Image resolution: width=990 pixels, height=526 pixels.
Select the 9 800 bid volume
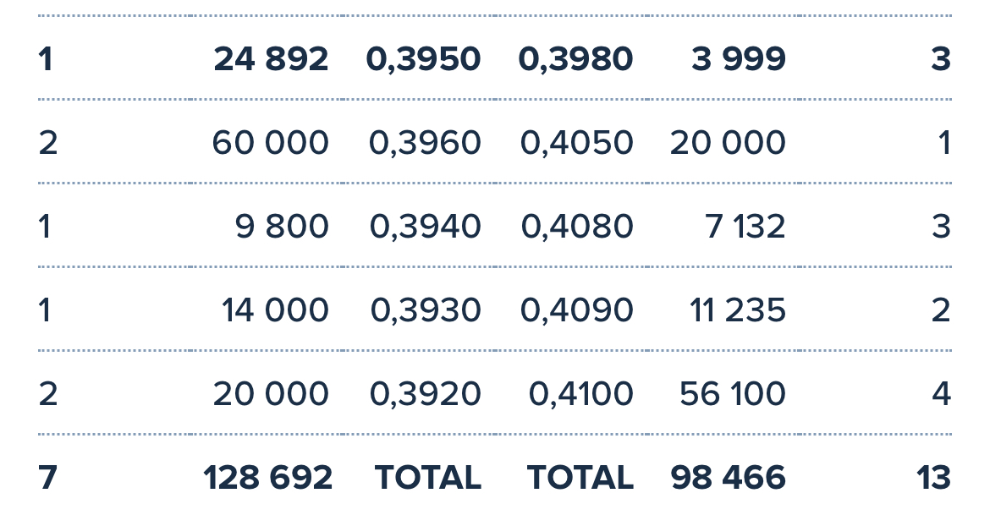point(283,227)
